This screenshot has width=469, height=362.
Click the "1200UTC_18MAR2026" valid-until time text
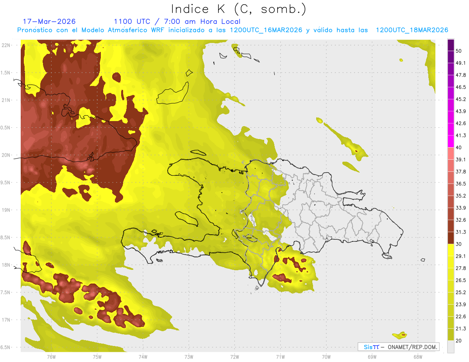412,30
